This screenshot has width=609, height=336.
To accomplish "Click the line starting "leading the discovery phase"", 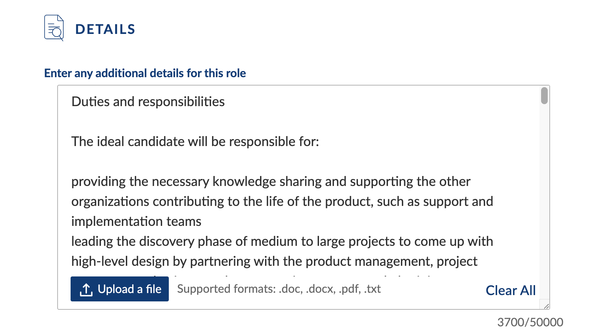I will (x=282, y=242).
